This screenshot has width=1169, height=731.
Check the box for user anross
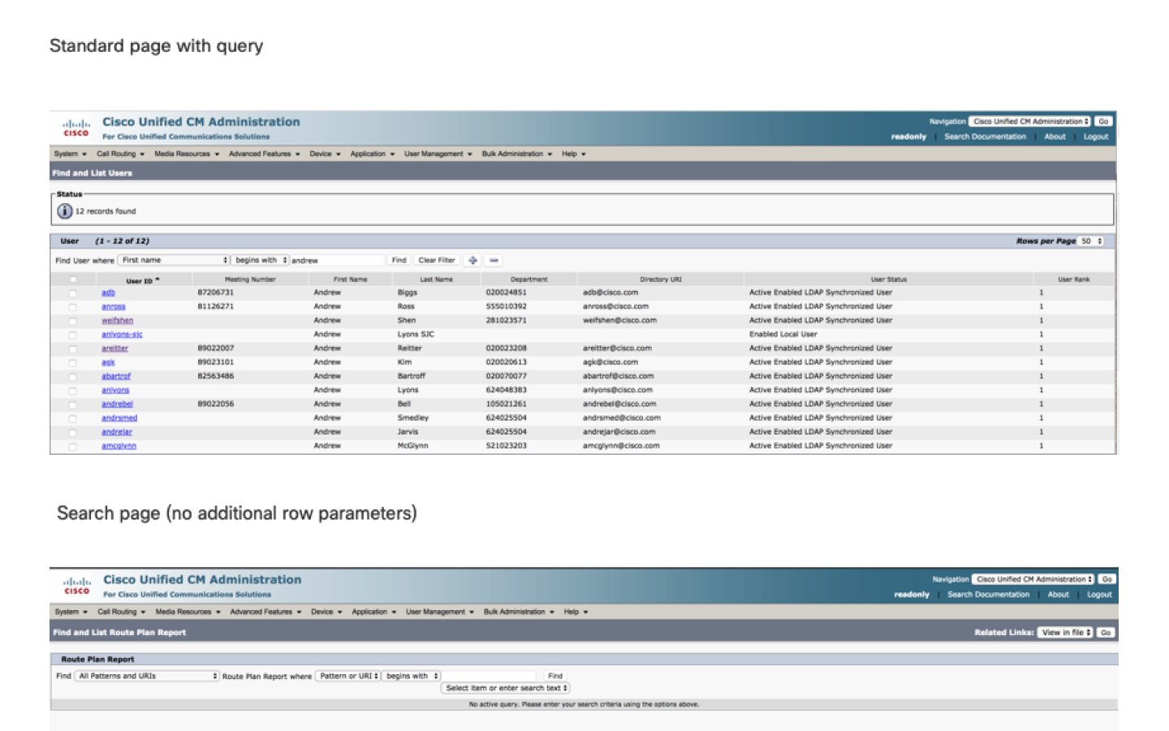[x=73, y=307]
